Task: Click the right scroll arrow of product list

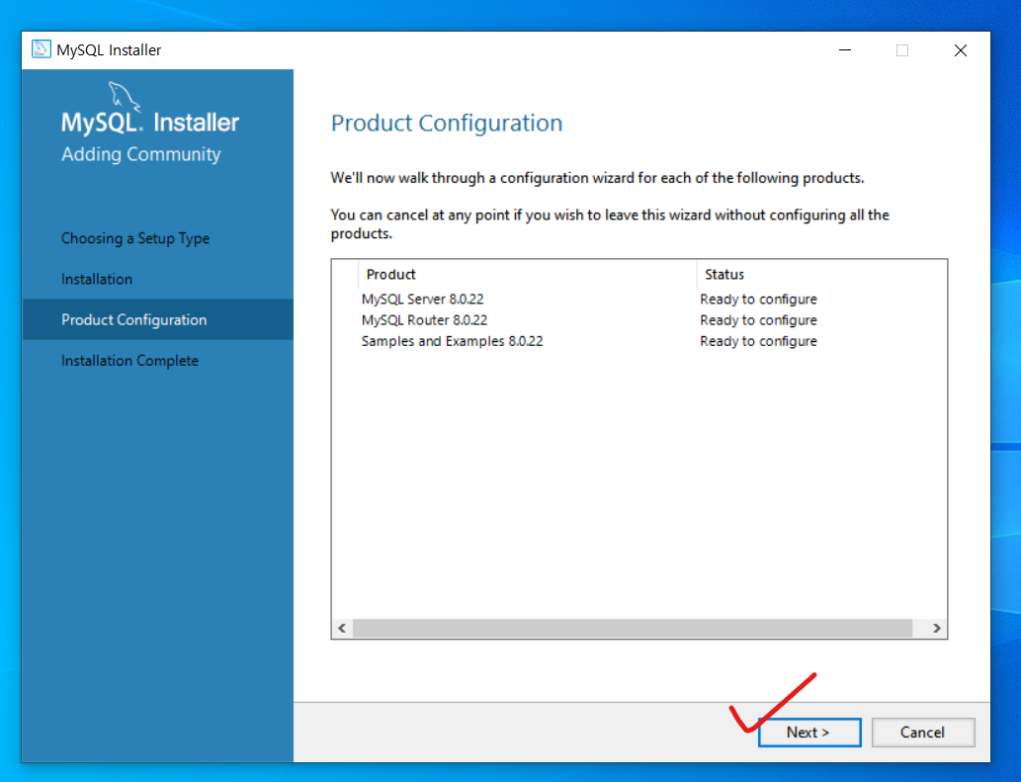Action: (x=936, y=629)
